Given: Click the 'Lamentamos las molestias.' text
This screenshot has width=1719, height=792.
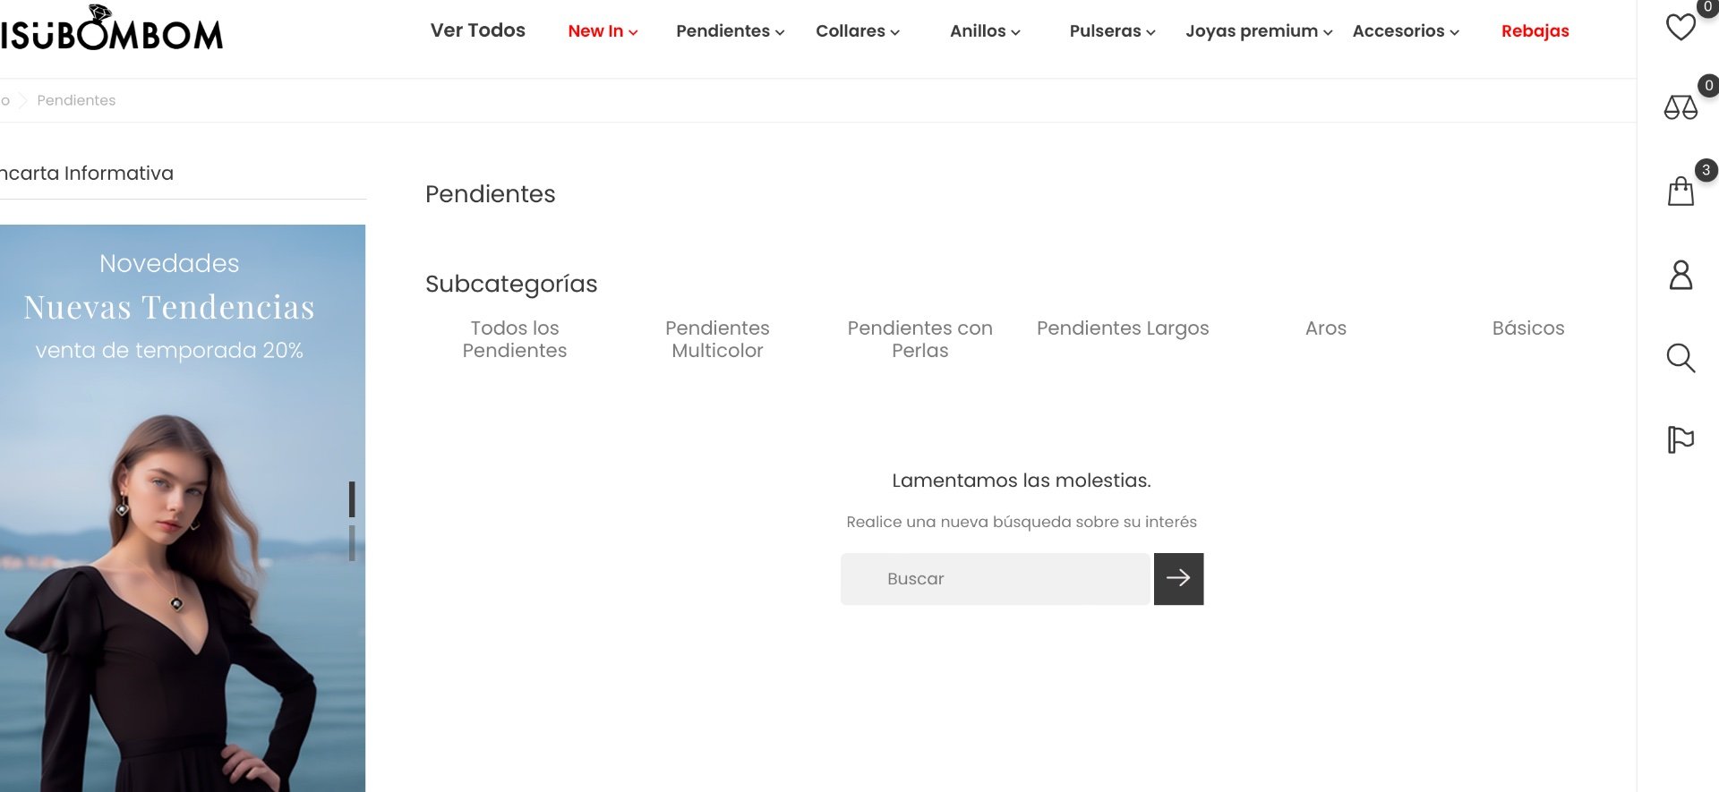Looking at the screenshot, I should click(x=1022, y=481).
